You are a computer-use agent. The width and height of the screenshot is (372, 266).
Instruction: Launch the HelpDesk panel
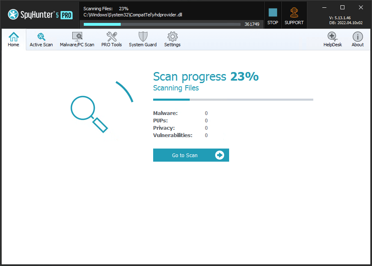tap(333, 39)
